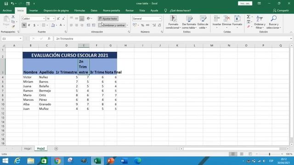The height and width of the screenshot is (165, 294).
Task: Toggle italic K formatting
Action: point(29,25)
